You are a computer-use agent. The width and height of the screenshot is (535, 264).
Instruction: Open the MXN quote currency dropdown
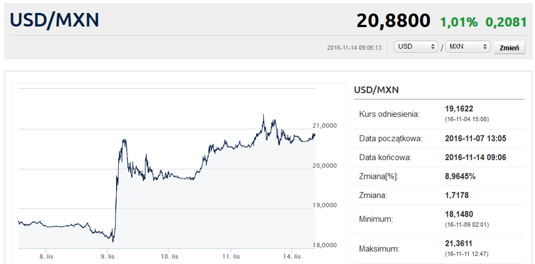coord(468,47)
